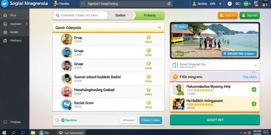Open the Ha Hadiiein miinguenan thumbnail
The image size is (271, 135).
coord(179,104)
